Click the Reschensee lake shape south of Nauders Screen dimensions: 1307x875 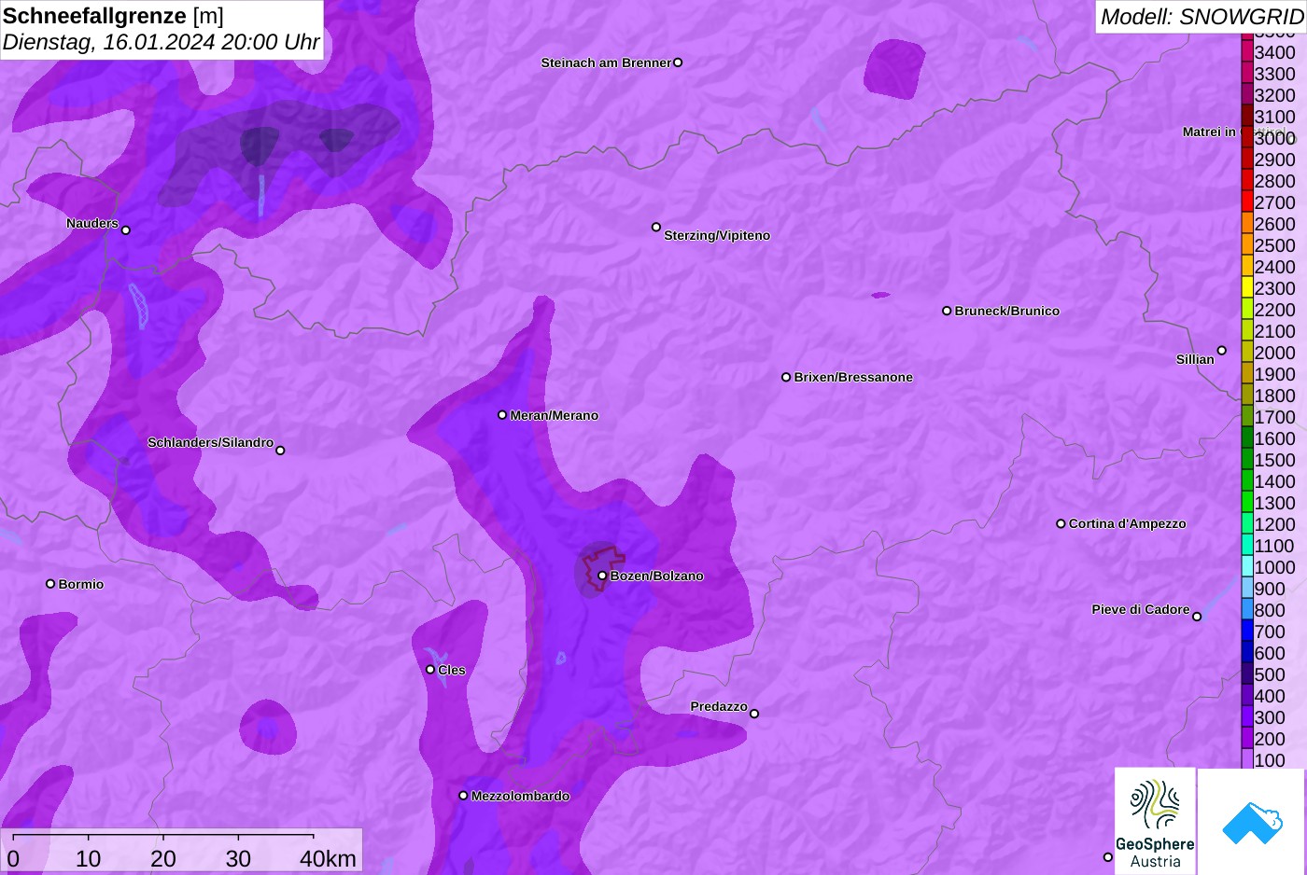[x=139, y=305]
